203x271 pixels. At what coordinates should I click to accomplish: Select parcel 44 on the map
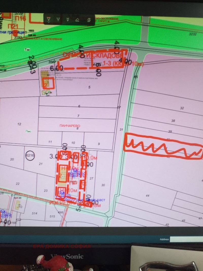click(147, 195)
